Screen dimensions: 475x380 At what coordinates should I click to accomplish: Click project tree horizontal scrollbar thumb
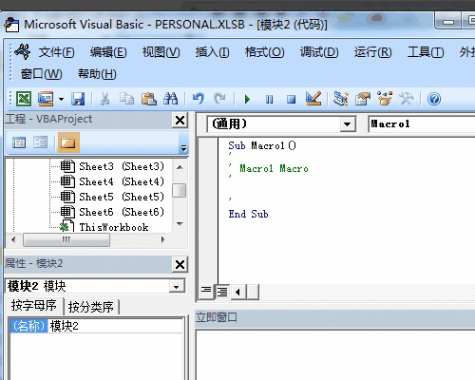point(66,239)
